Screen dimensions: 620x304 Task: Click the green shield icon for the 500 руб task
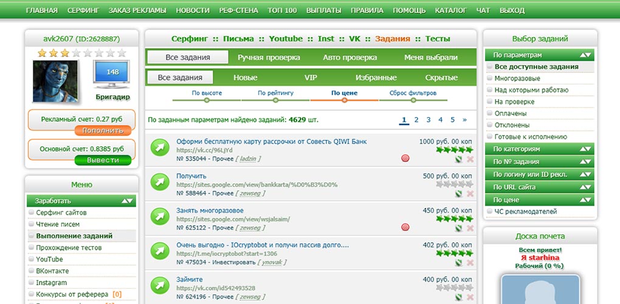[459, 194]
